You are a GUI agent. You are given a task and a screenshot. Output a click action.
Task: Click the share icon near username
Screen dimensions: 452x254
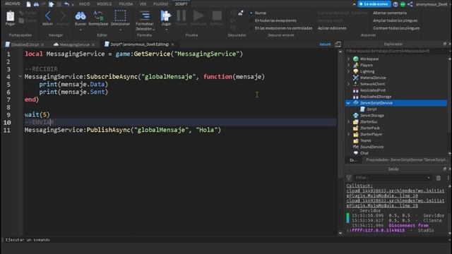tap(410, 4)
